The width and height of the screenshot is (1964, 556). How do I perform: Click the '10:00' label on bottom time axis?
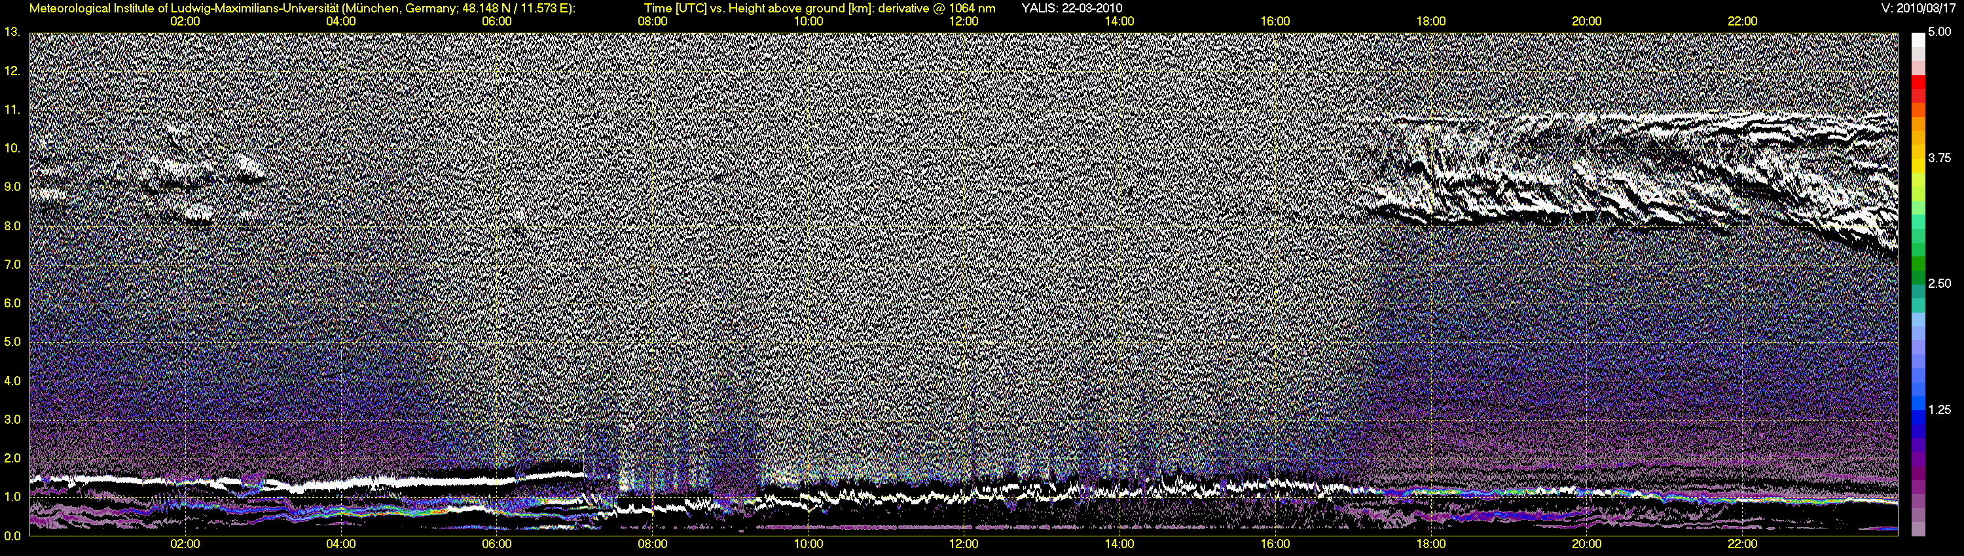tap(808, 545)
